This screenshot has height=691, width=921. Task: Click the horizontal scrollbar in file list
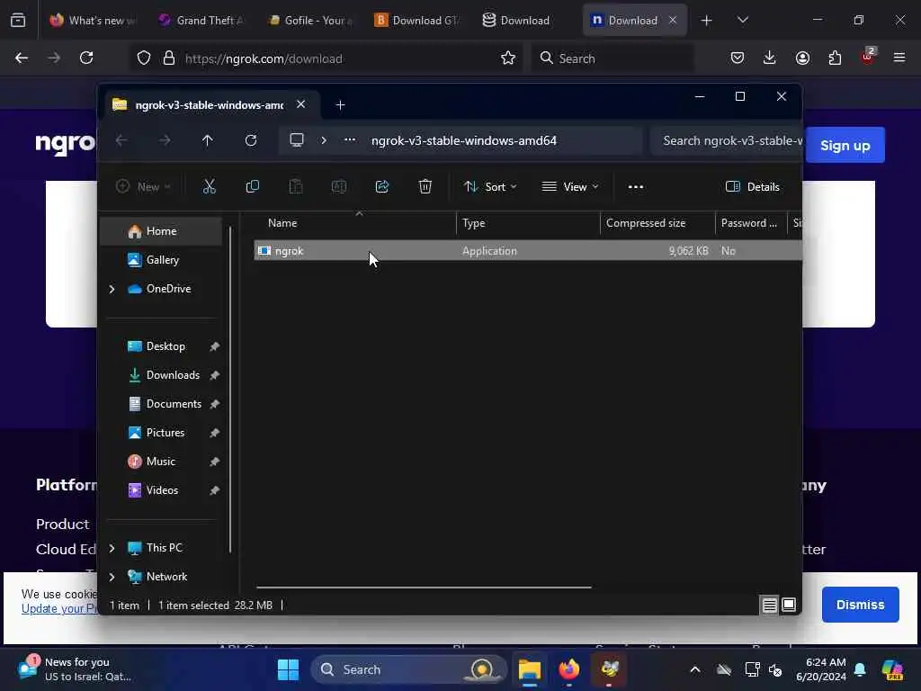tap(424, 587)
